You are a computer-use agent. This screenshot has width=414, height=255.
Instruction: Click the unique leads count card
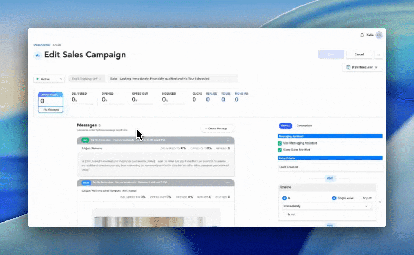(50, 103)
